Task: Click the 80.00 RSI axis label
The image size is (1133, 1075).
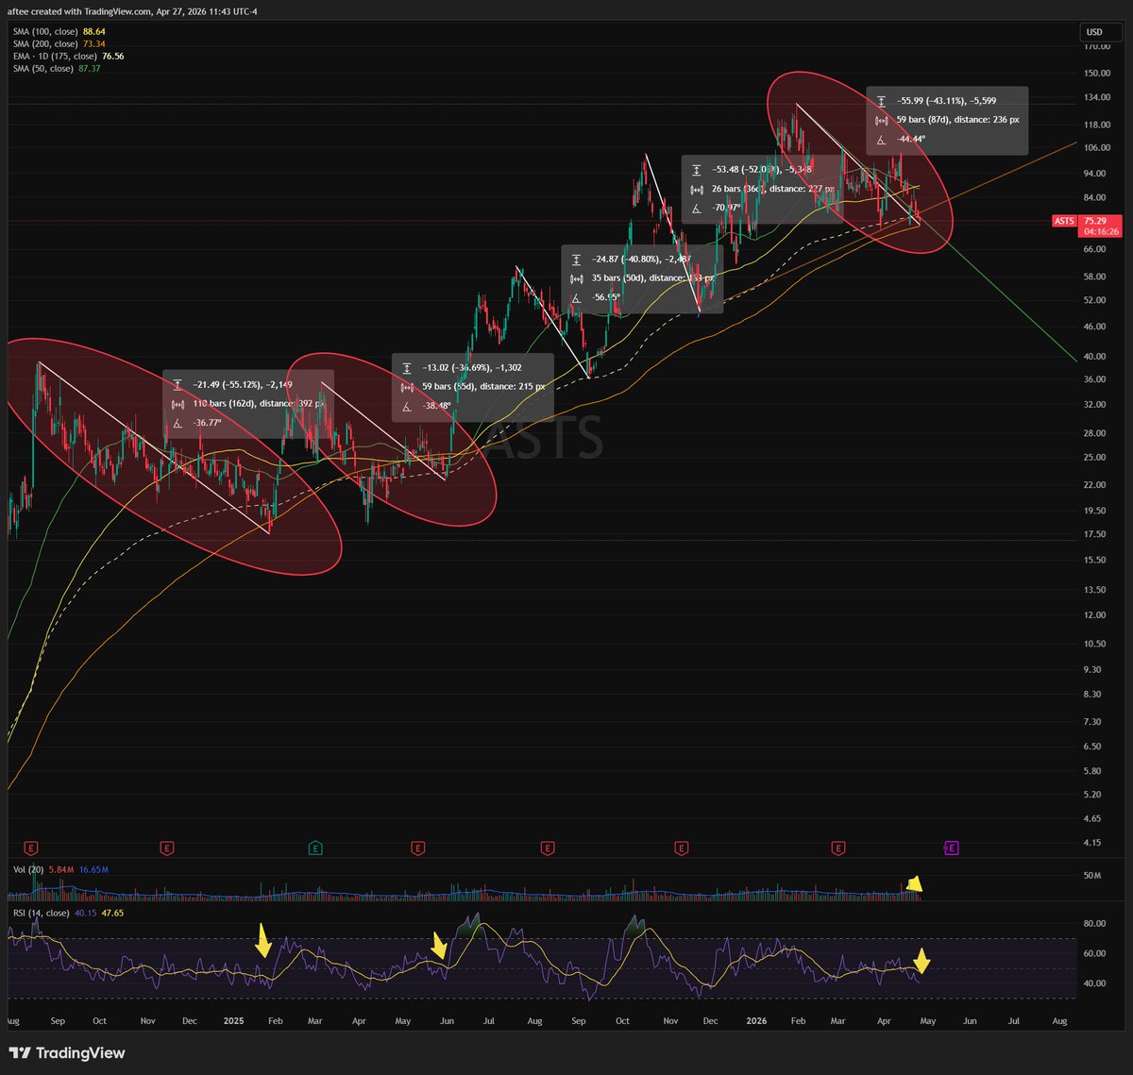Action: pos(1094,924)
